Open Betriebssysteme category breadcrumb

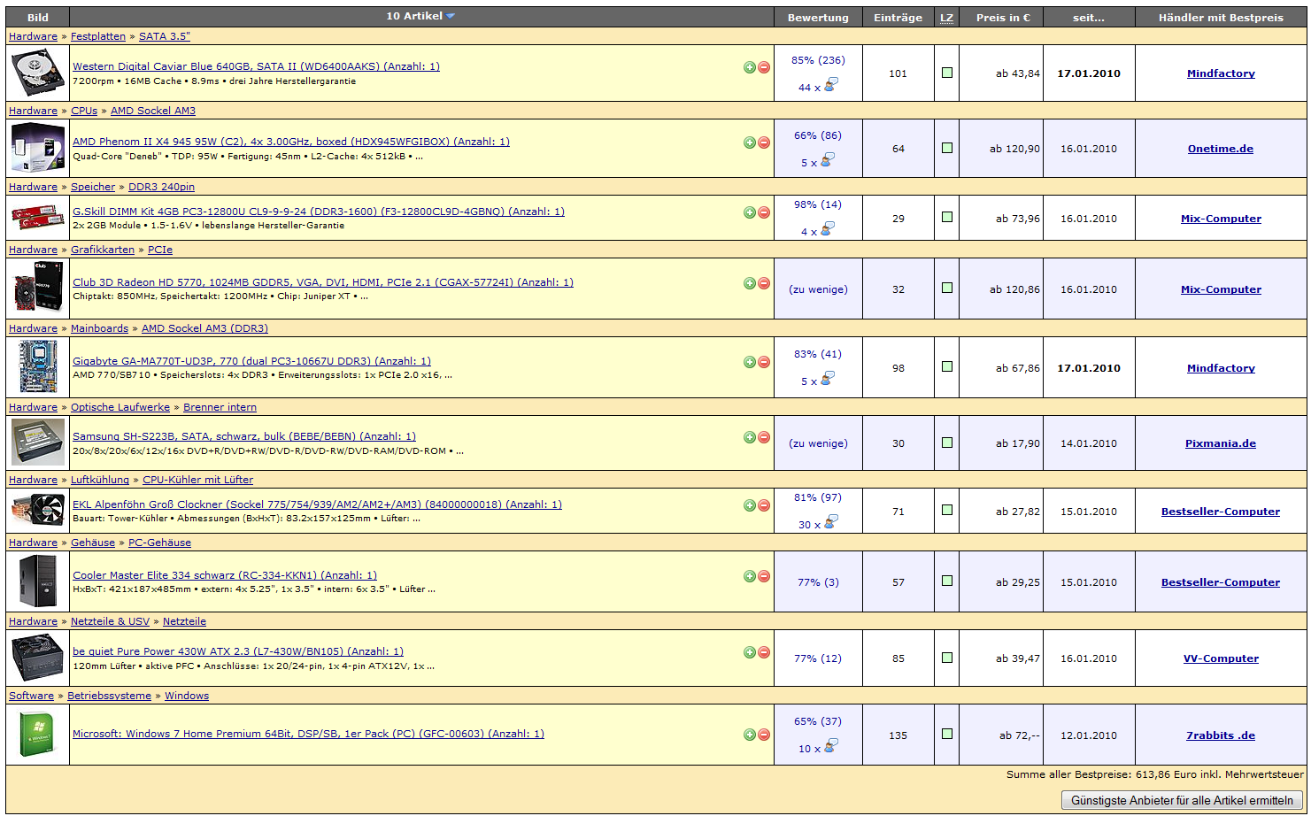[x=110, y=696]
